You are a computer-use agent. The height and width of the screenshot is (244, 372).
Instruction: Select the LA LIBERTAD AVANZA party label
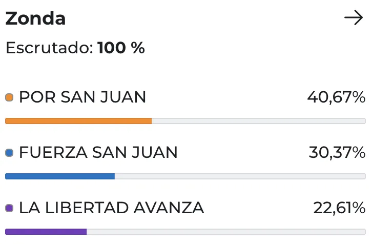tap(112, 208)
